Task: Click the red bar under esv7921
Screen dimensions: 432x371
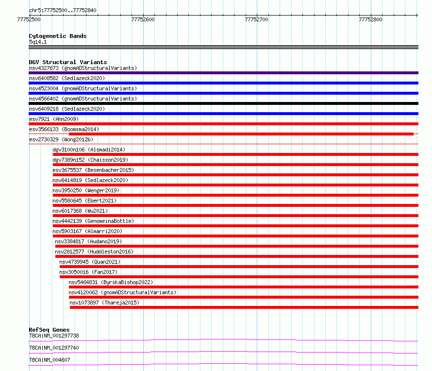Action: (x=223, y=124)
